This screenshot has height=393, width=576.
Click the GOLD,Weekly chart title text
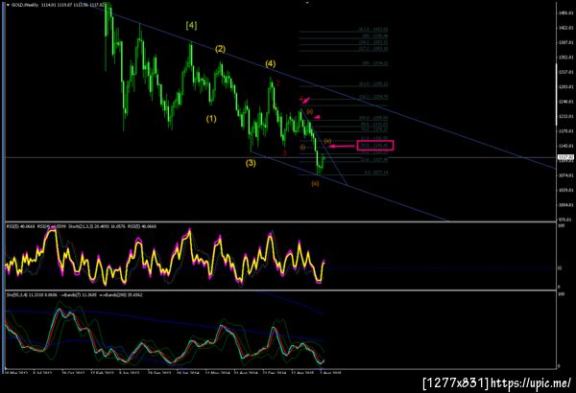pyautogui.click(x=25, y=5)
